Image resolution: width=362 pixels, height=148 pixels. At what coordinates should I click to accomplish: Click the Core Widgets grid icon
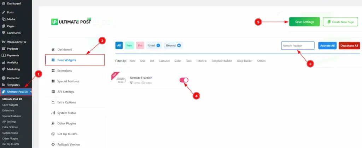pyautogui.click(x=53, y=60)
